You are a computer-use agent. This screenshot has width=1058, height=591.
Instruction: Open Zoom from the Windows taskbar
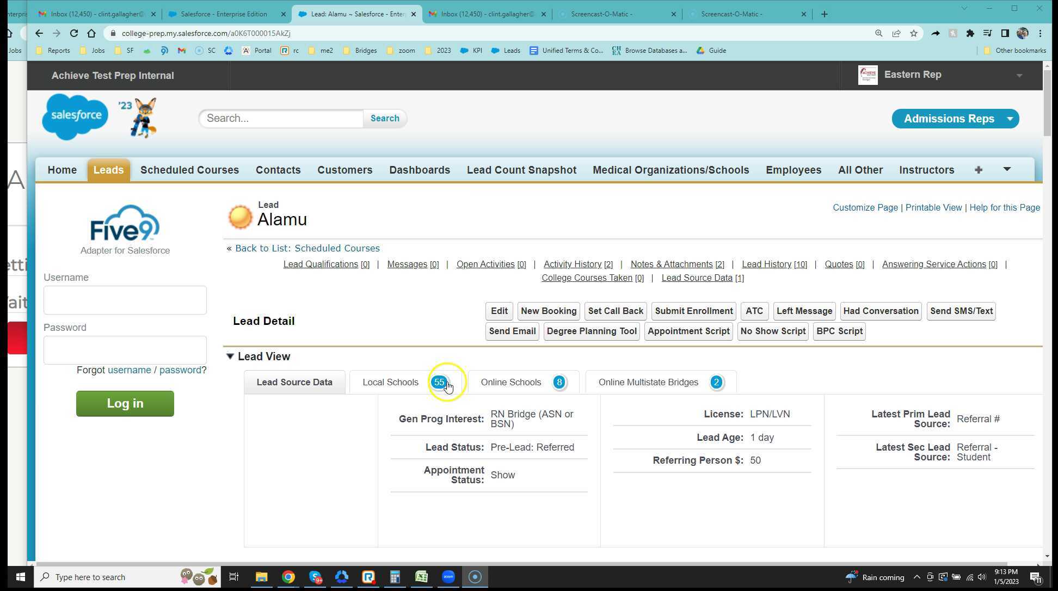(x=448, y=577)
